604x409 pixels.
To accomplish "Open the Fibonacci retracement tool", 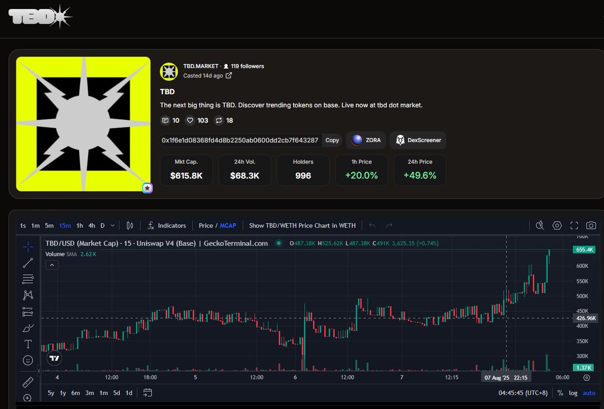I will [x=28, y=279].
